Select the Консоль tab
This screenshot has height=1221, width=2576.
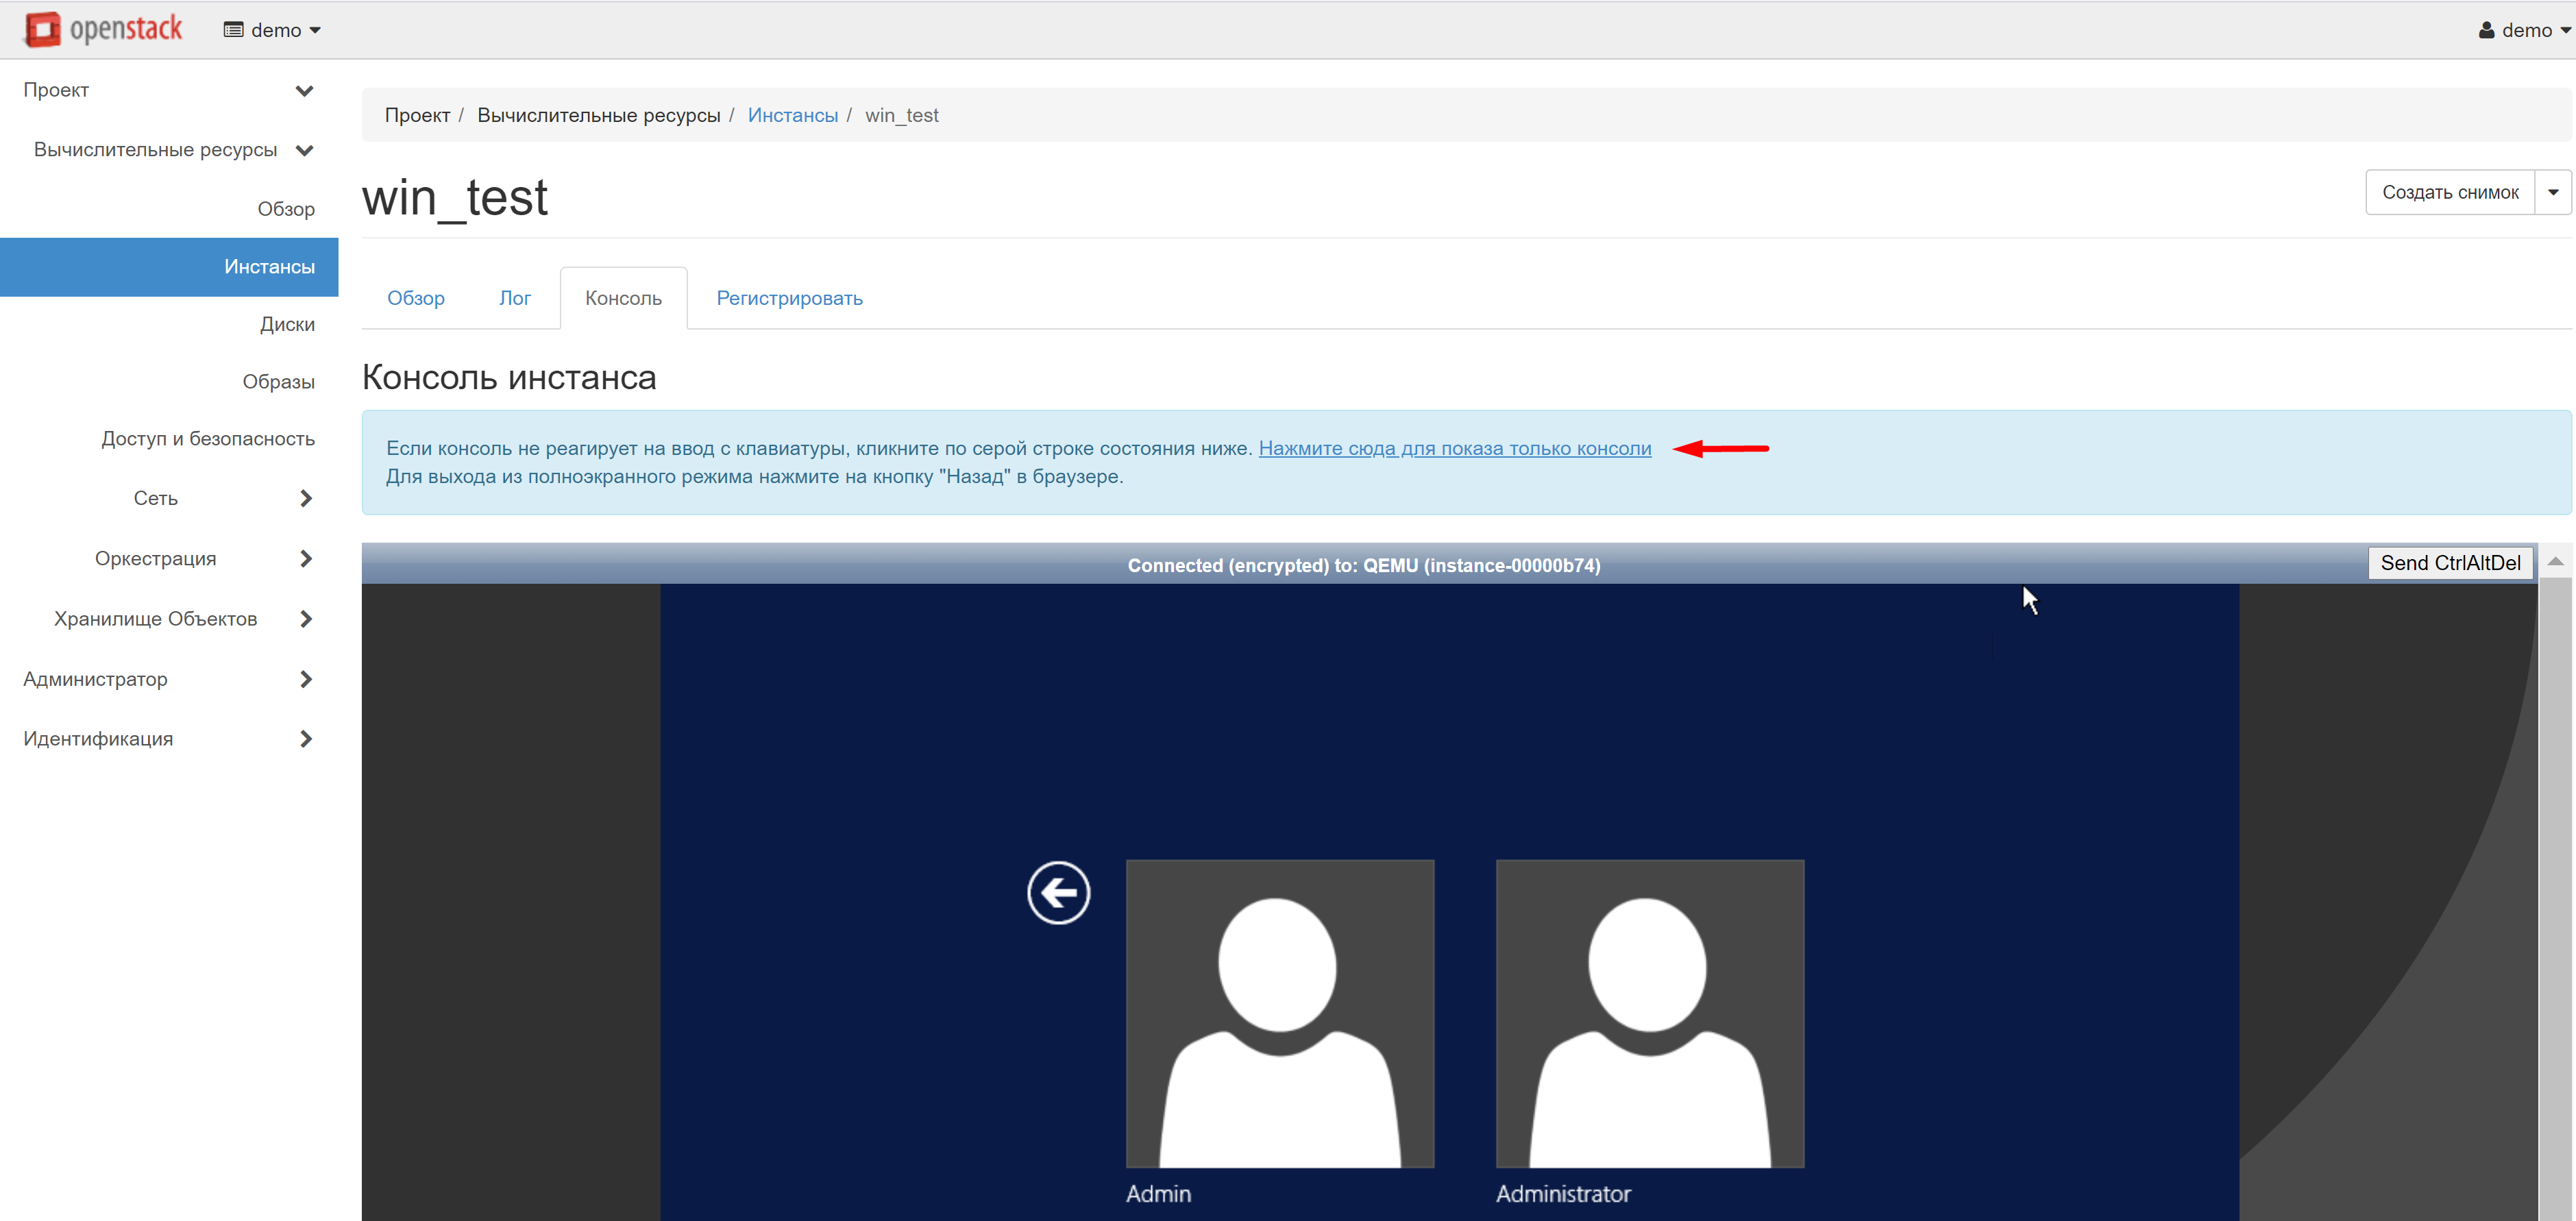[623, 298]
